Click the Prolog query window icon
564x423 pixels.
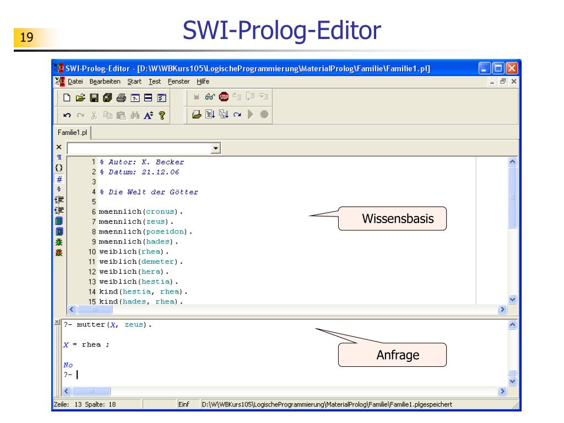pos(135,97)
